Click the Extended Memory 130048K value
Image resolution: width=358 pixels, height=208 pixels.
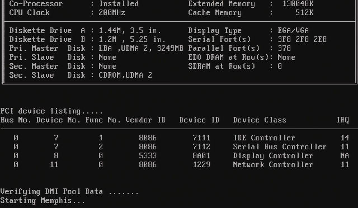click(x=298, y=4)
